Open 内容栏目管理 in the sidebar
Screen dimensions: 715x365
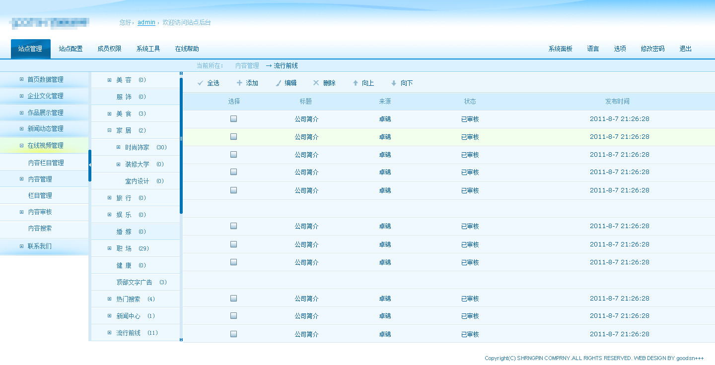46,163
